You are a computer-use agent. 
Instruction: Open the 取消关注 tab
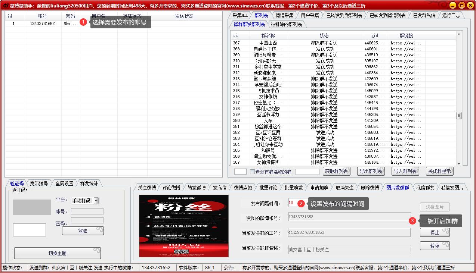click(344, 188)
